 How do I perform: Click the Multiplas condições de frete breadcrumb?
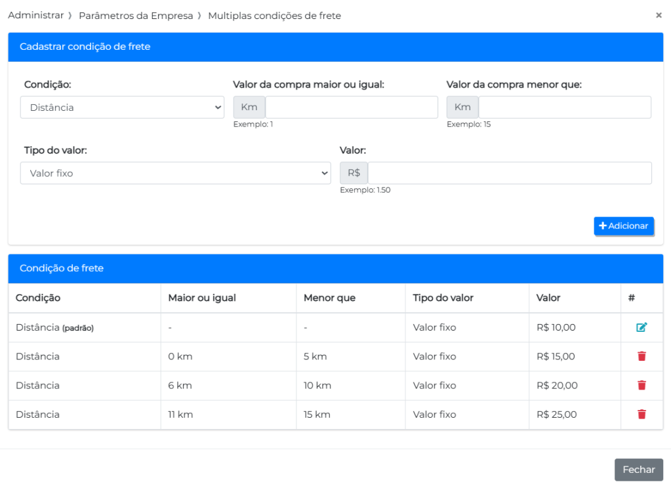coord(274,15)
